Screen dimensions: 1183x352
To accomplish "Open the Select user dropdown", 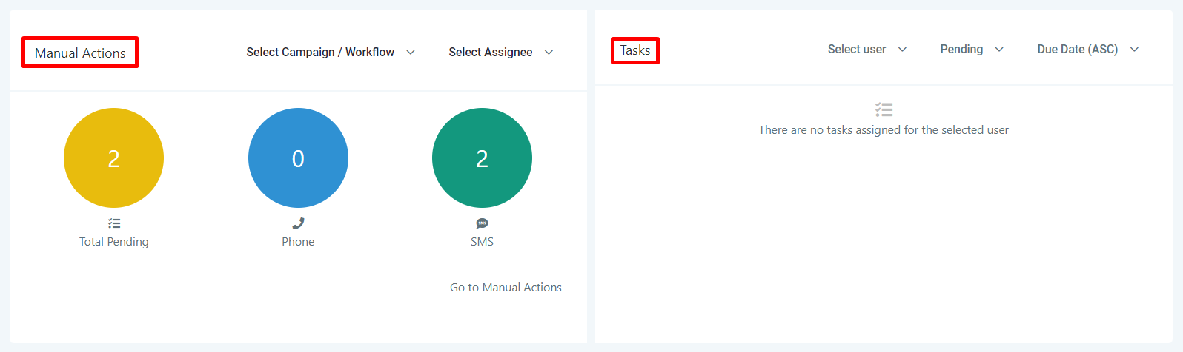I will tap(867, 49).
